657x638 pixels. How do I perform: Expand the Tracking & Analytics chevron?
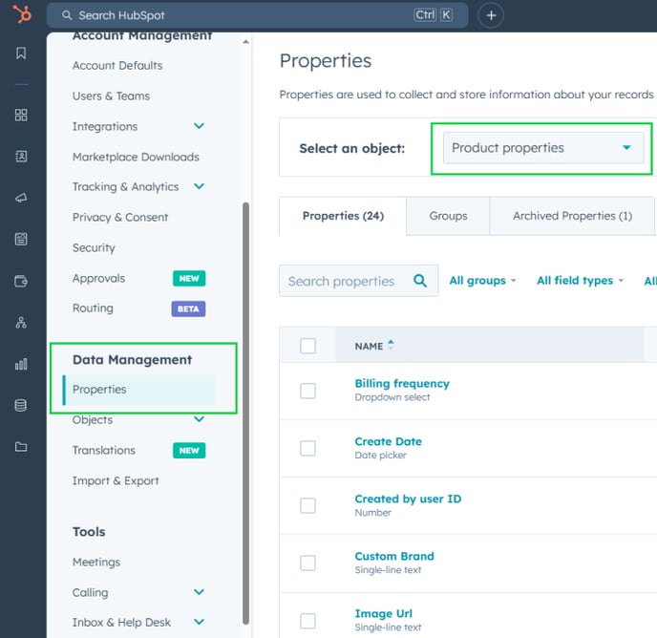pyautogui.click(x=199, y=186)
